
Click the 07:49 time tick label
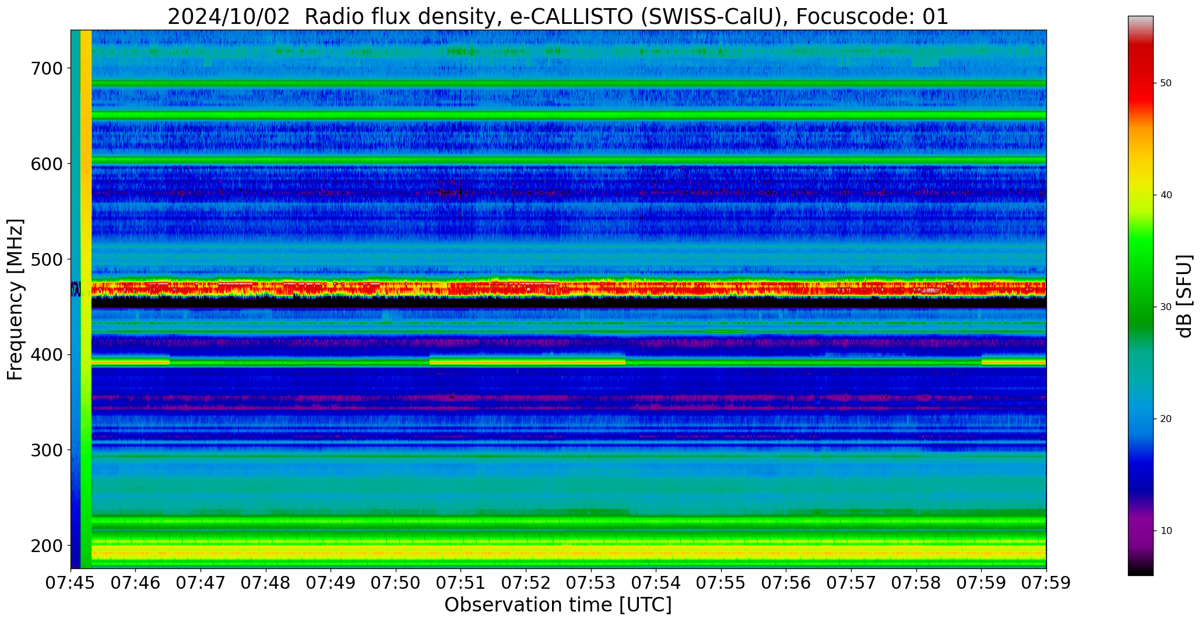(331, 583)
